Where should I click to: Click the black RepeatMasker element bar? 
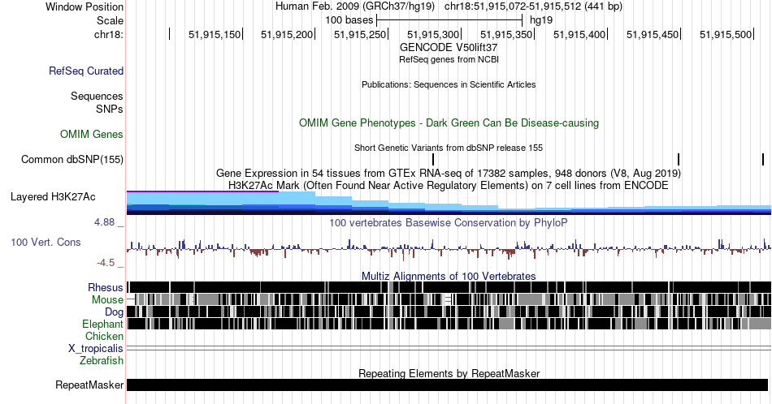pyautogui.click(x=448, y=385)
